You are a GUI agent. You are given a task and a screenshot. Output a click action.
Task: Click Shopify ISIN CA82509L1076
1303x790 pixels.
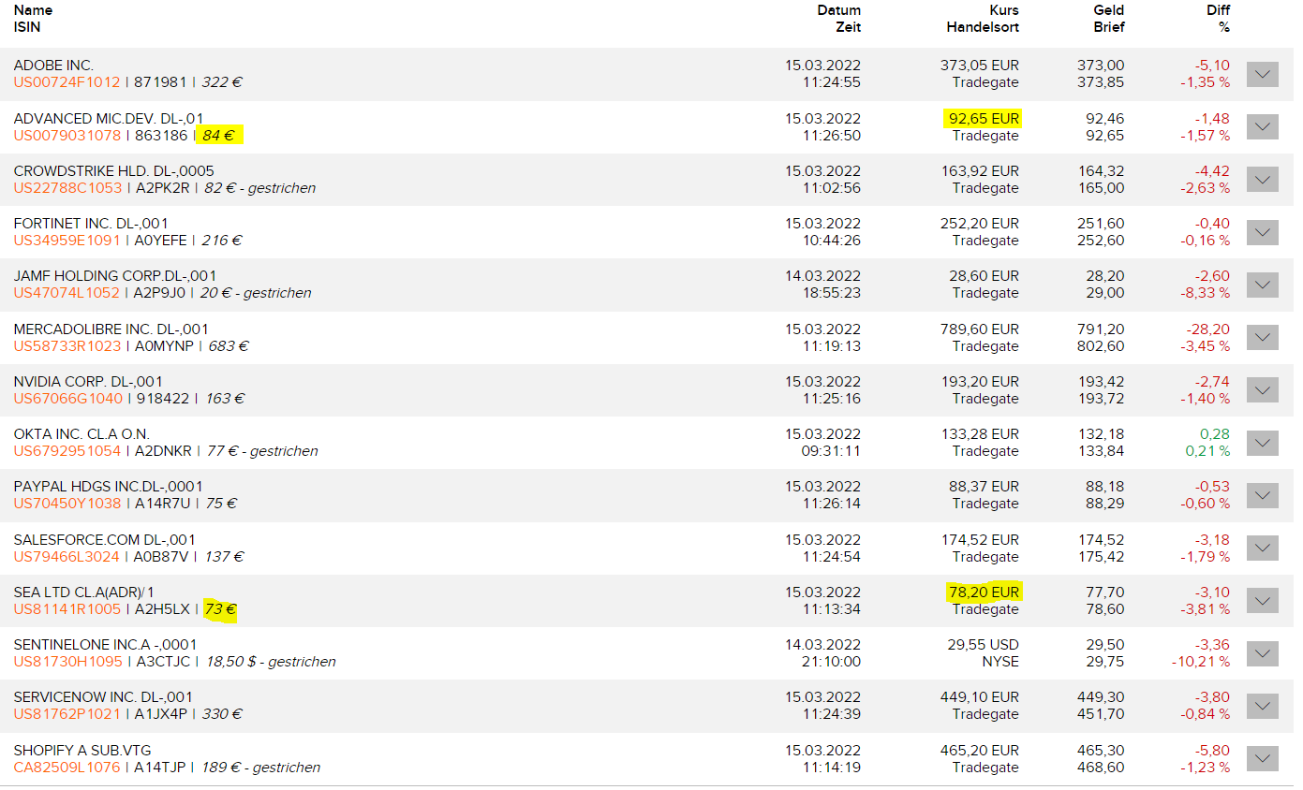pyautogui.click(x=67, y=768)
